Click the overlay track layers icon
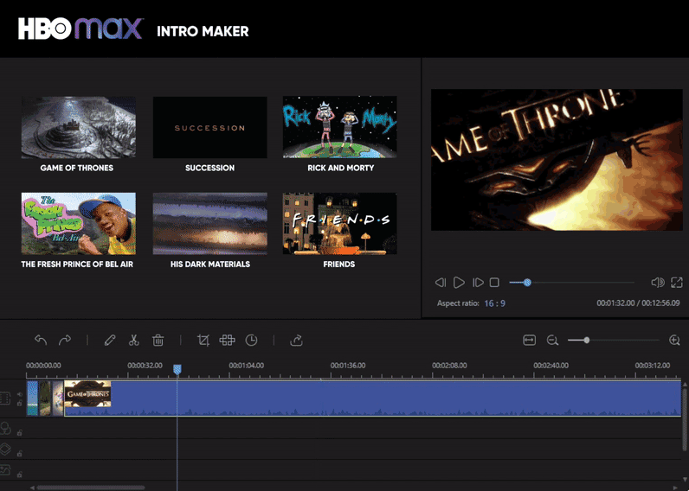The width and height of the screenshot is (689, 491). [x=5, y=449]
